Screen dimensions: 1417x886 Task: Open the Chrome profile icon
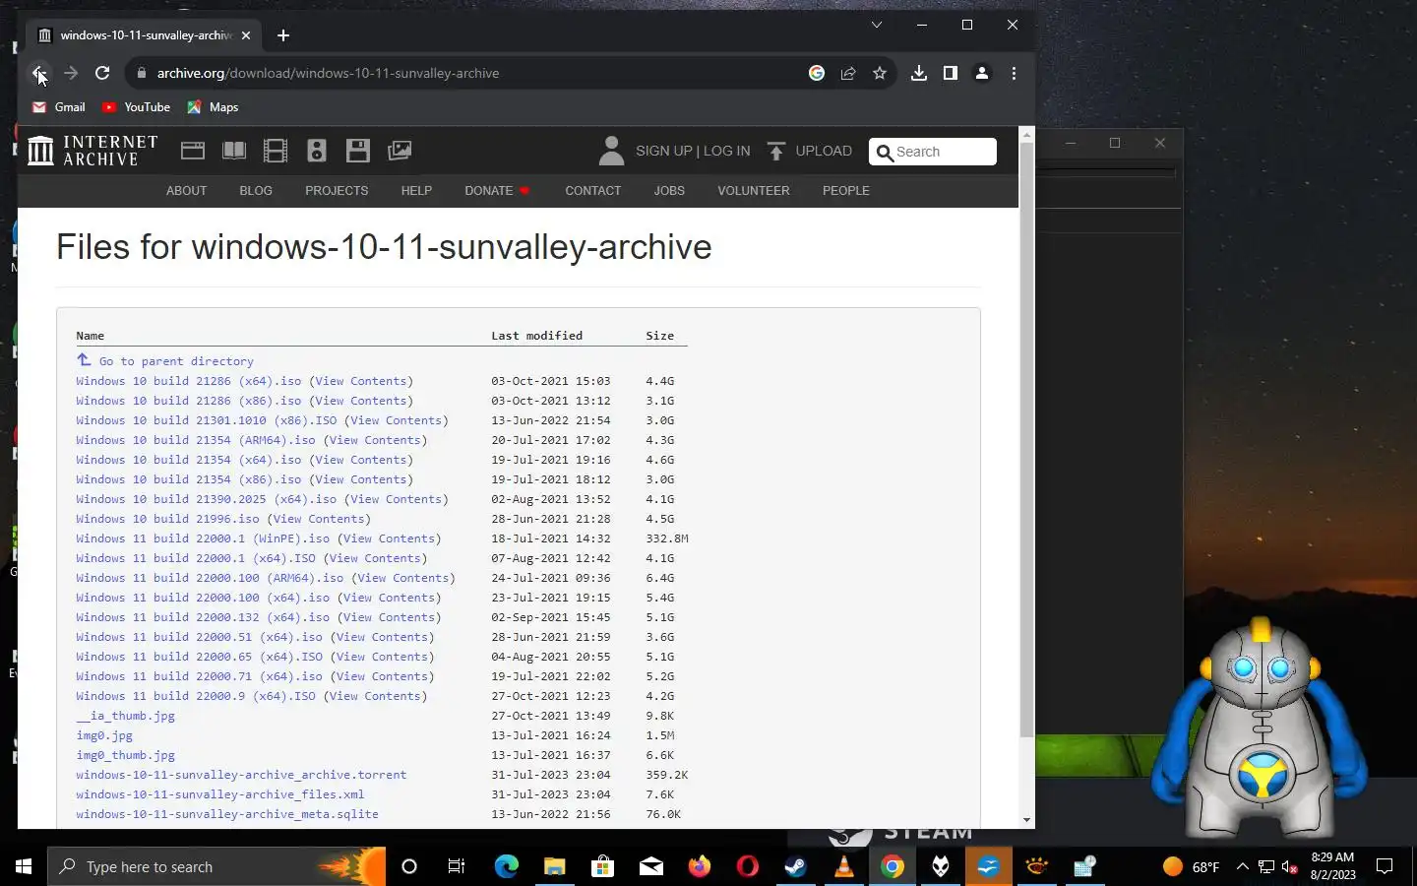tap(982, 73)
